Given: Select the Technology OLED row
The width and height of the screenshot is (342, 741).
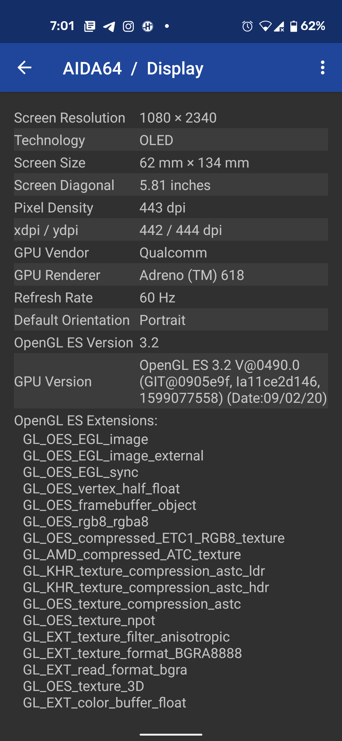Looking at the screenshot, I should click(171, 140).
